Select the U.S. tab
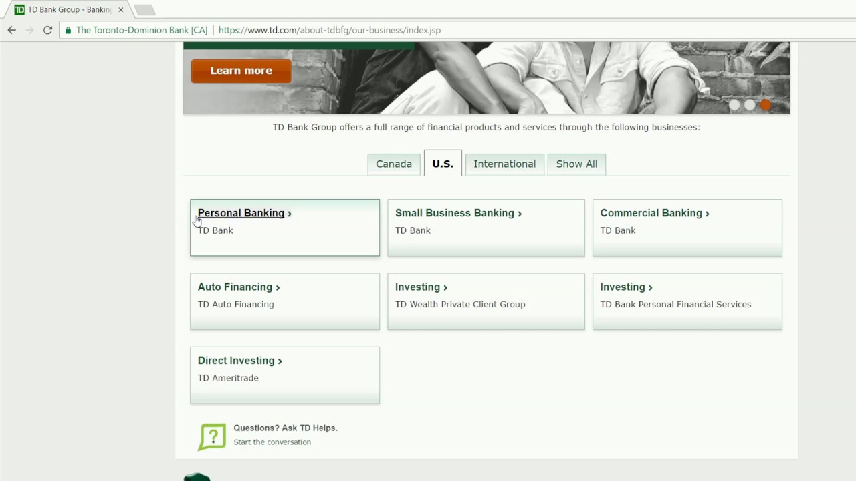 coord(443,164)
